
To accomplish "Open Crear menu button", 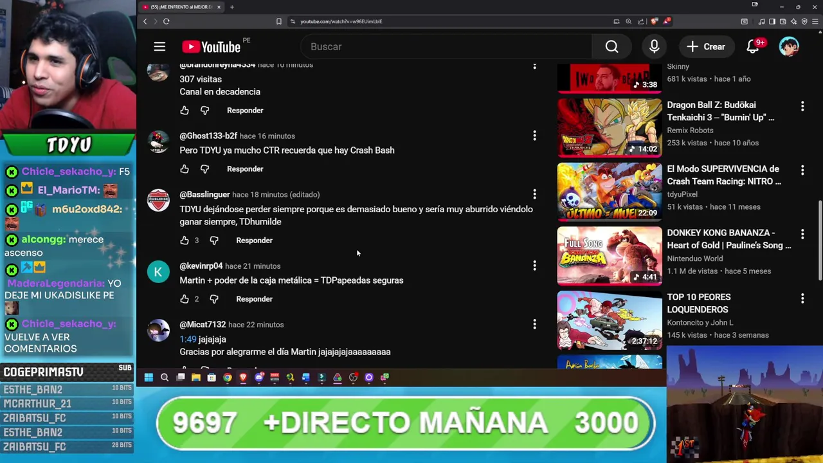I will tap(706, 46).
